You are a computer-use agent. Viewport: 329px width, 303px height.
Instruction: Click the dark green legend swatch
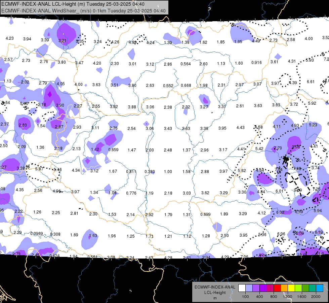(305, 288)
